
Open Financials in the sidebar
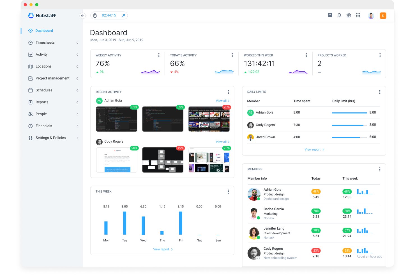(44, 126)
